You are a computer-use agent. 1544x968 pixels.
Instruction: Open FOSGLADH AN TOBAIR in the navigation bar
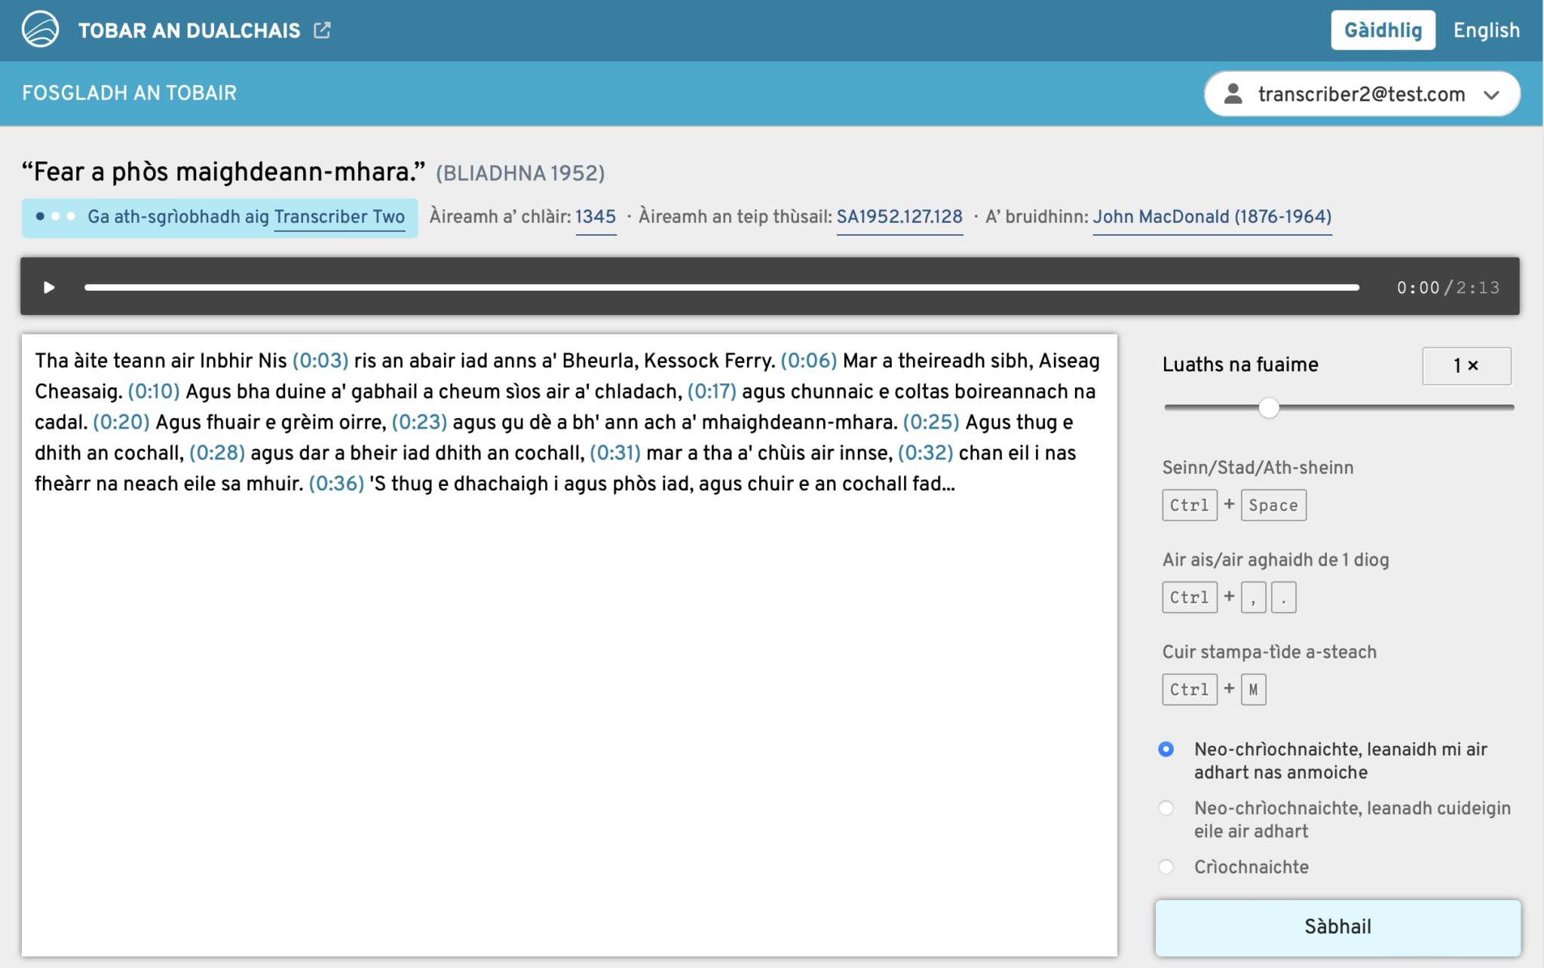[x=129, y=93]
